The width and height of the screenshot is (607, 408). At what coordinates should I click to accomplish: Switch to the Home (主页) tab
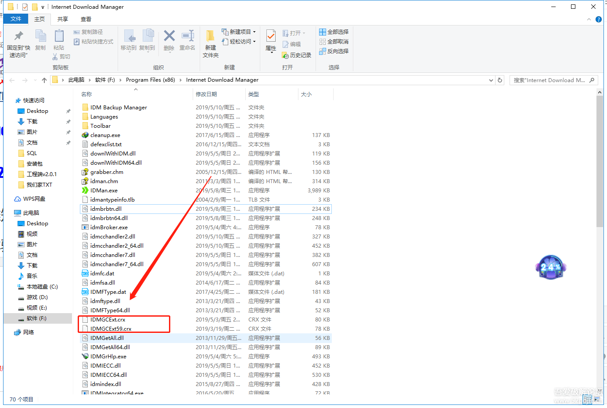(x=40, y=19)
